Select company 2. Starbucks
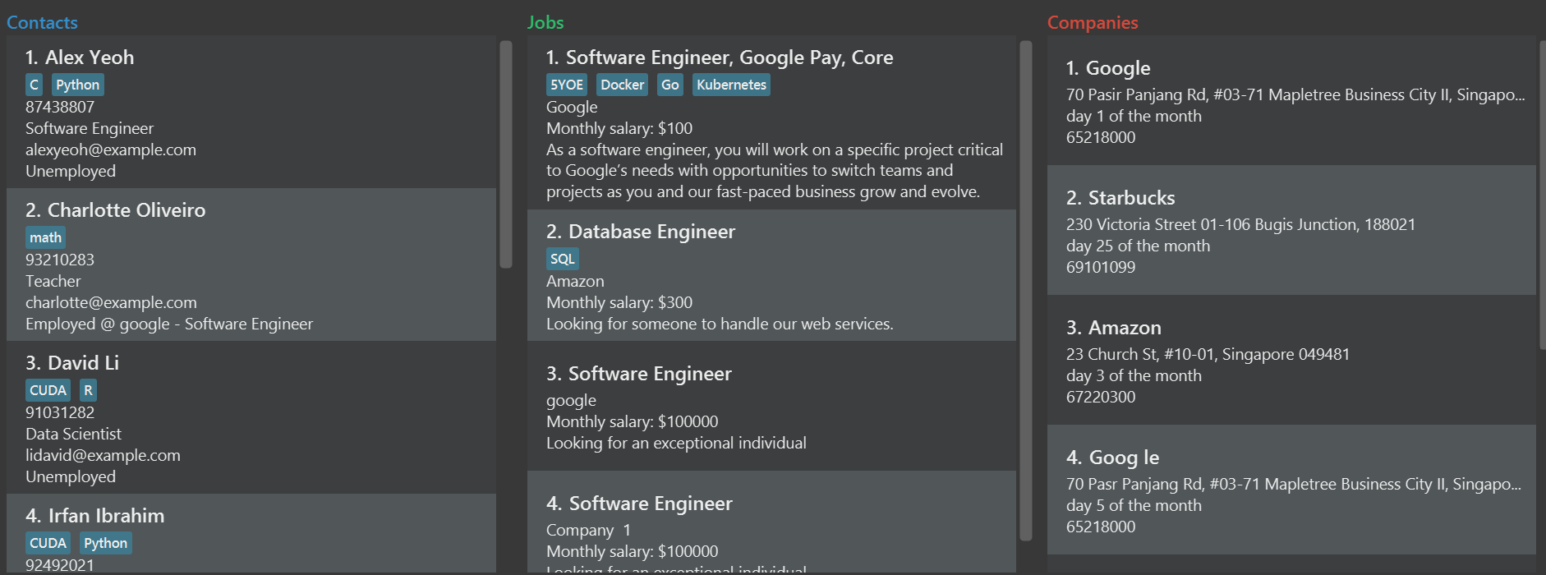This screenshot has height=575, width=1546. click(1291, 230)
